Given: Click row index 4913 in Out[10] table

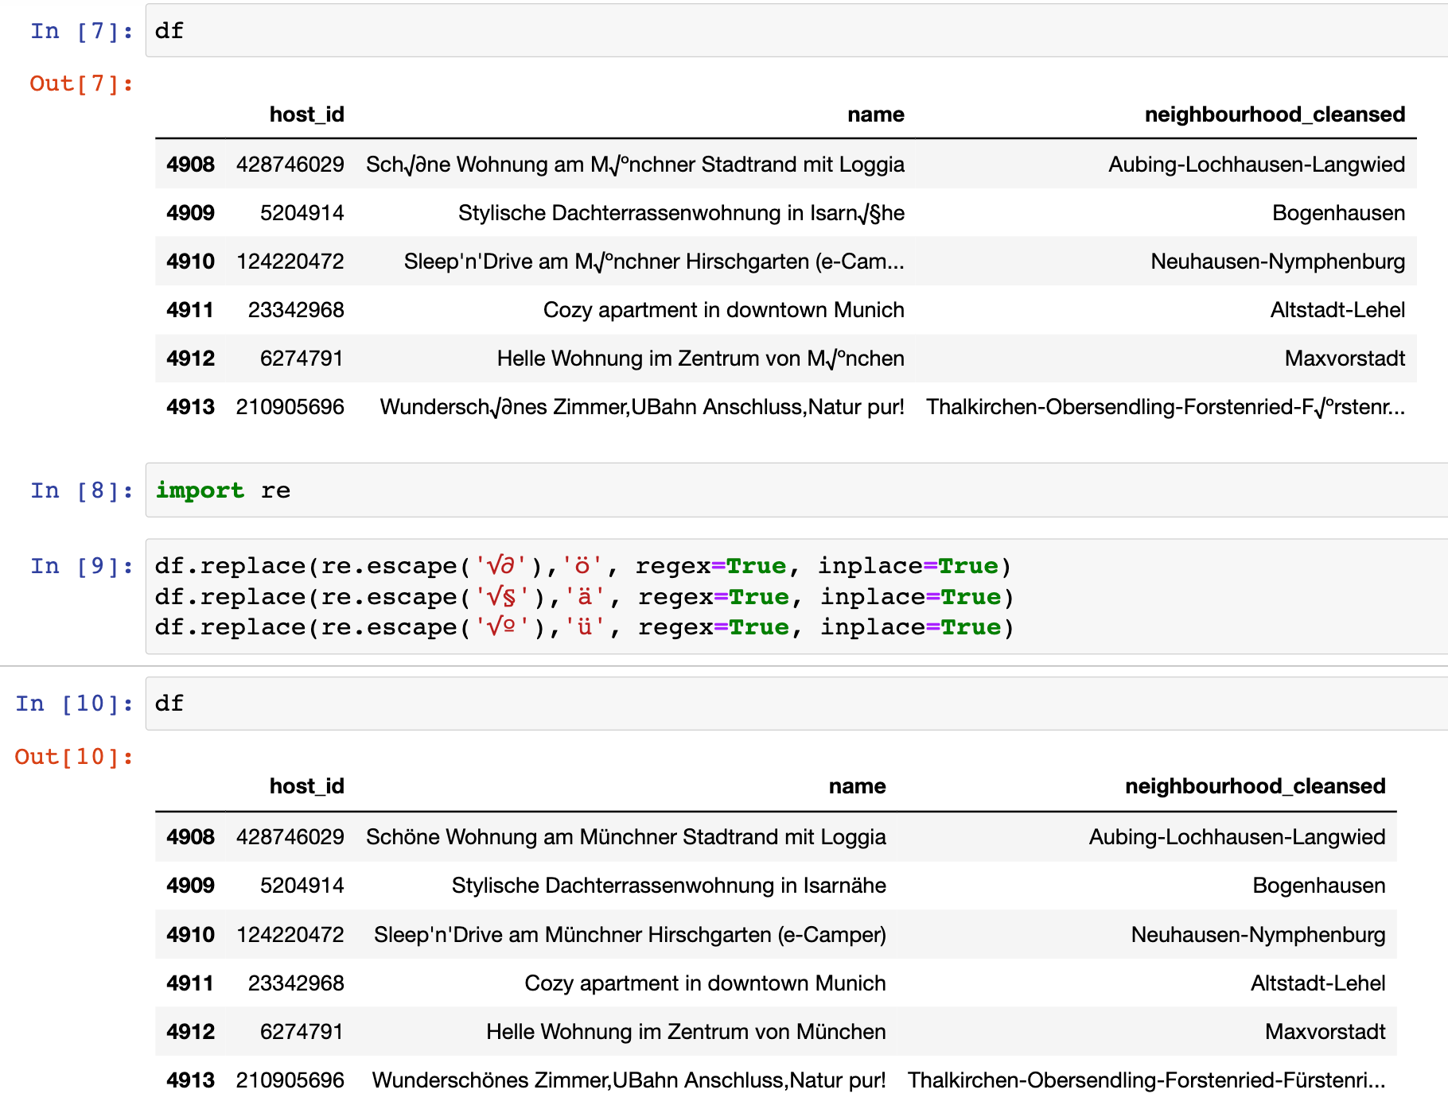Looking at the screenshot, I should 190,1080.
